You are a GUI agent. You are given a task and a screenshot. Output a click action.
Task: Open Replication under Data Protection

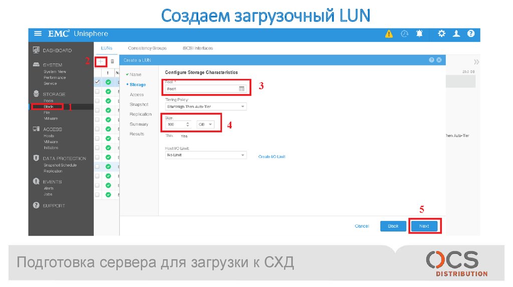point(53,171)
